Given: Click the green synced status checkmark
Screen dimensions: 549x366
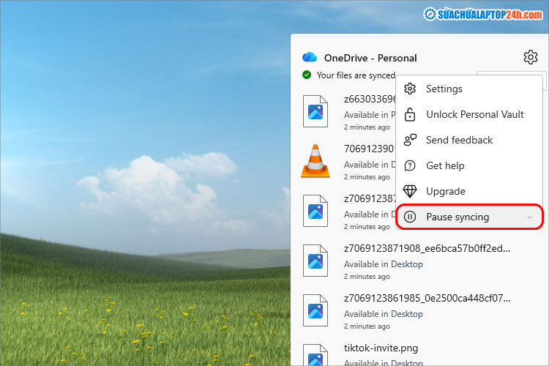Looking at the screenshot, I should [307, 75].
